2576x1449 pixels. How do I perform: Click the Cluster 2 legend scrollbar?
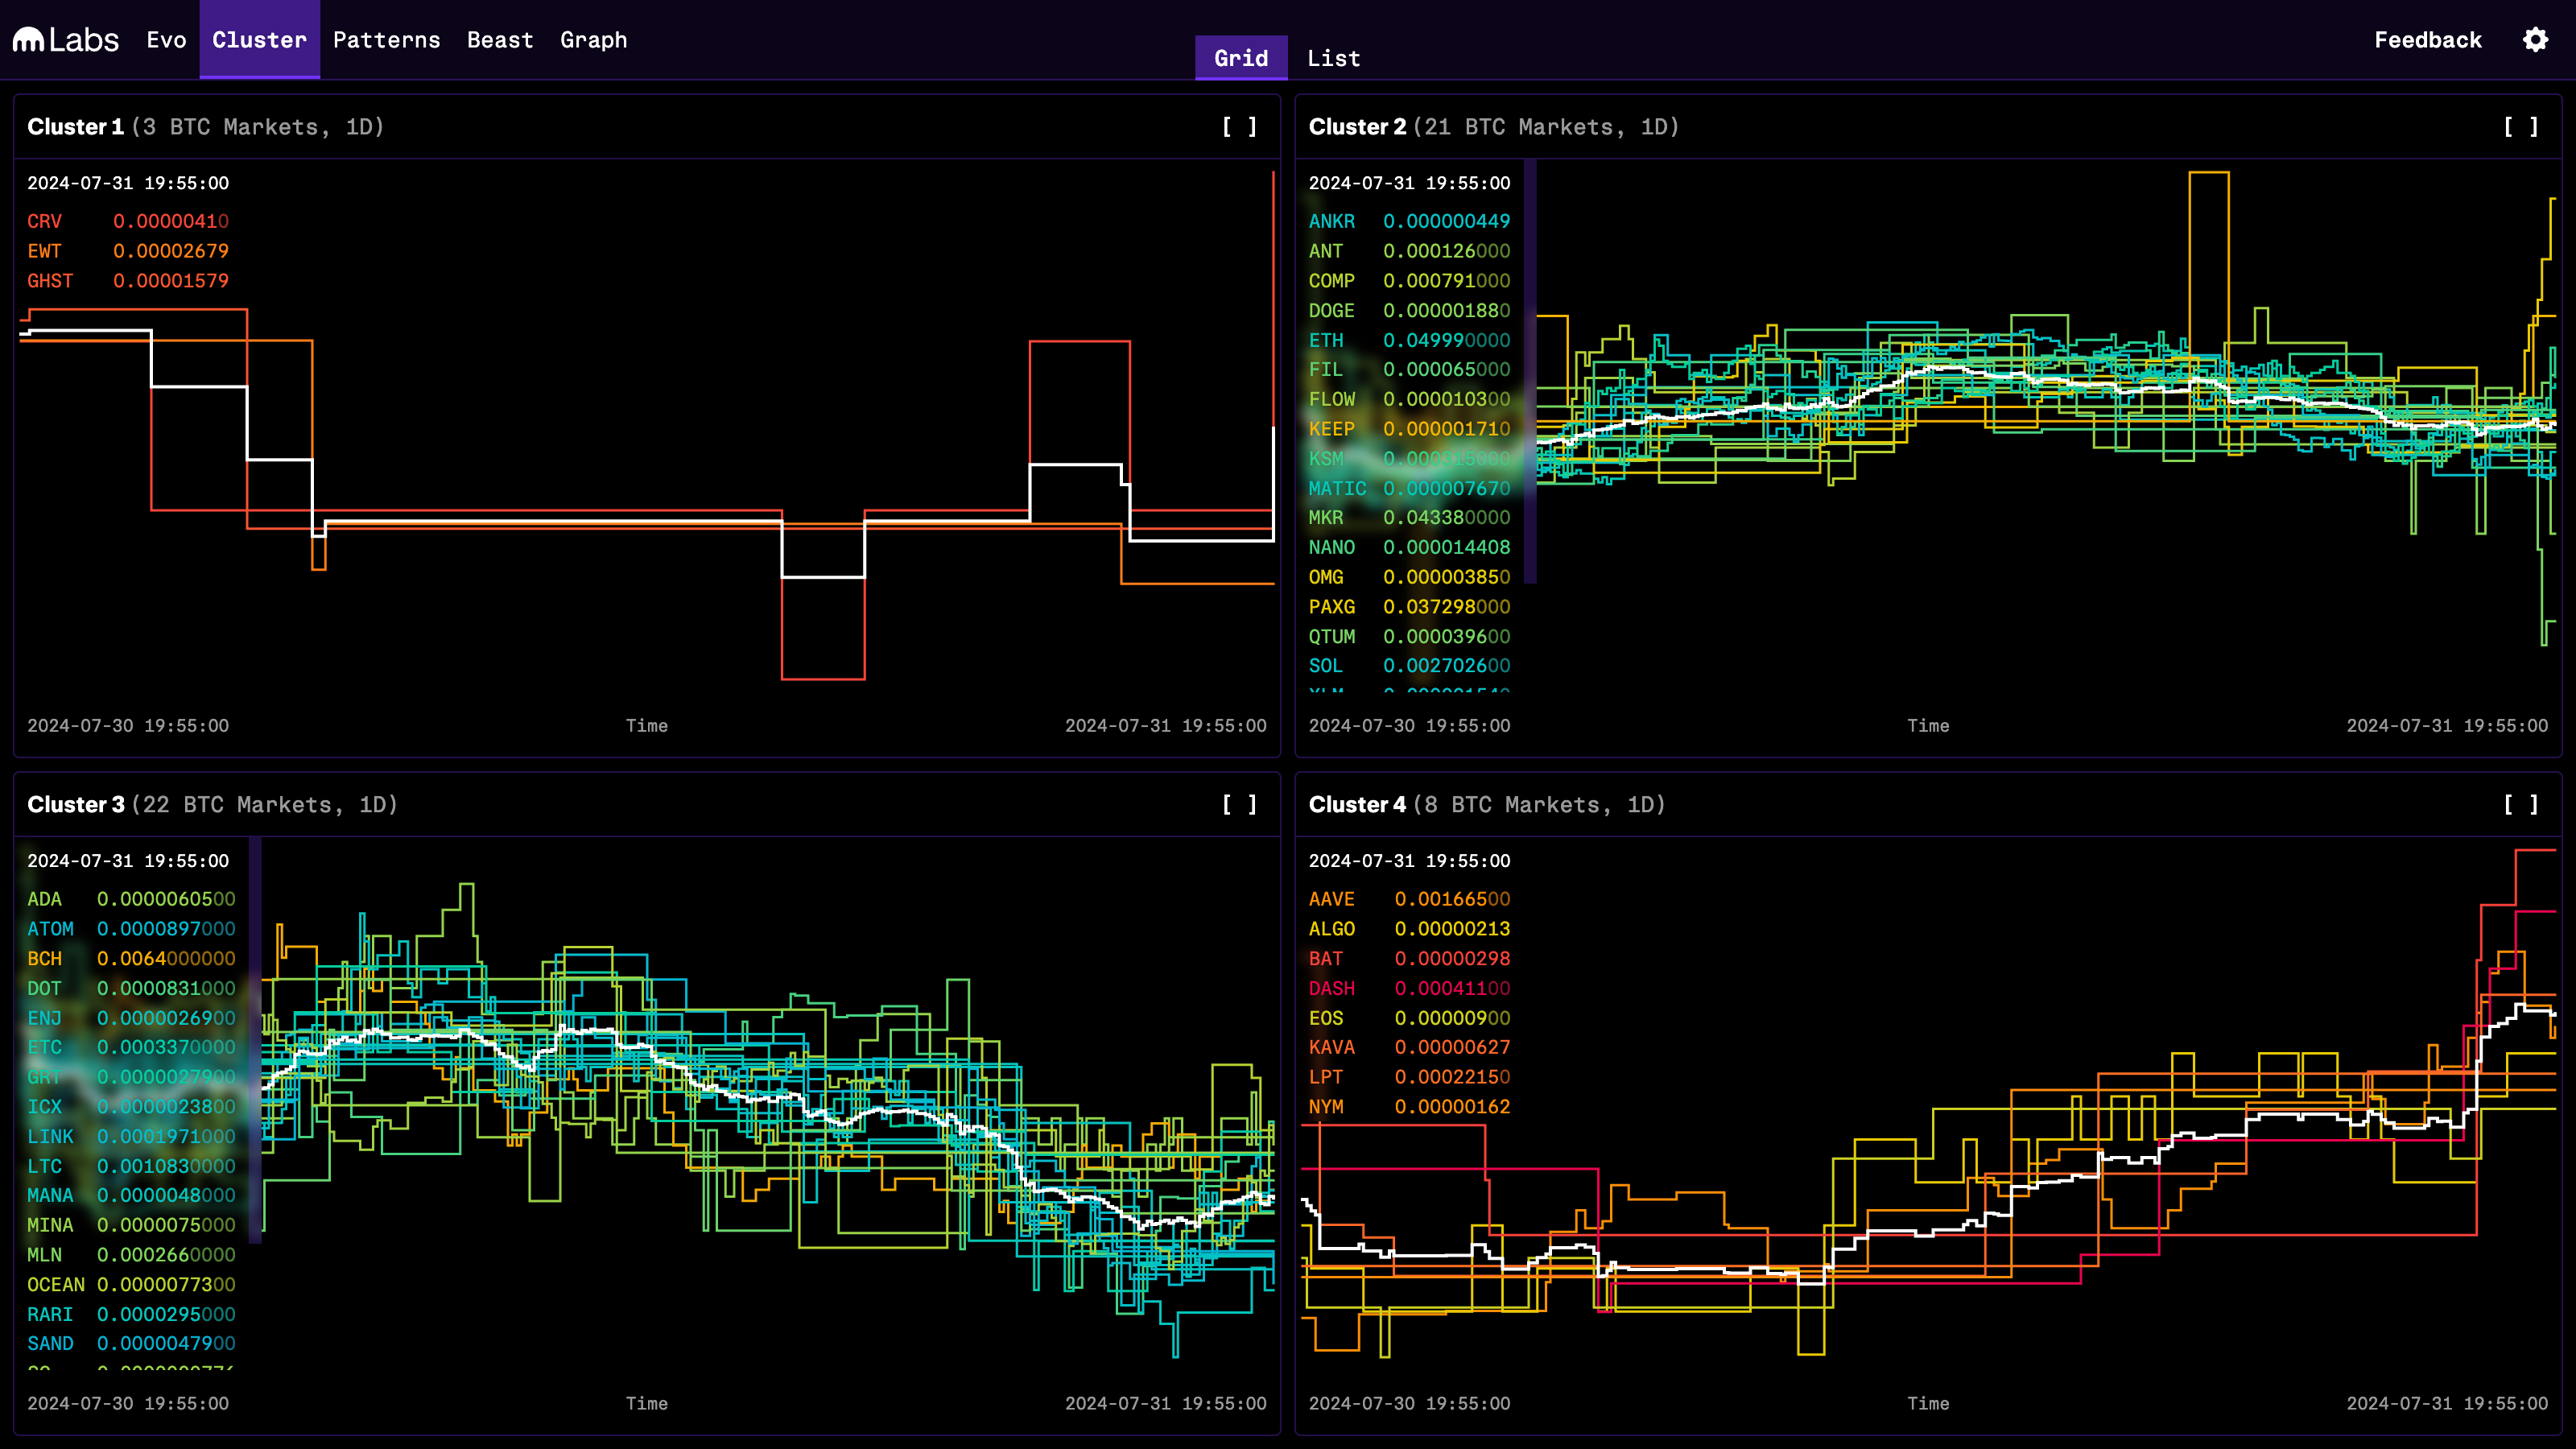tap(1530, 372)
